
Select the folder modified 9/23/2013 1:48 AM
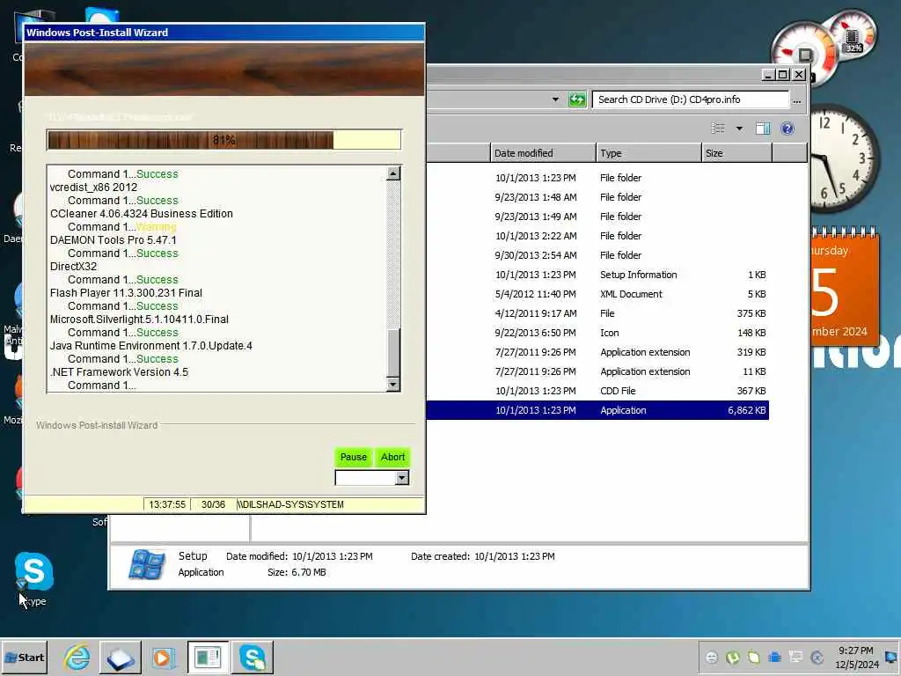coord(597,197)
